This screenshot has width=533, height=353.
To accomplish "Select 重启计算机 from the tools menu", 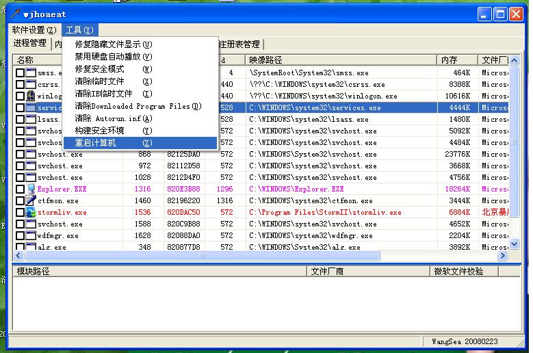I will coord(96,143).
